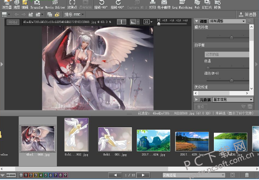Send image by email (电子邮件)
The width and height of the screenshot is (259, 180).
[164, 4]
